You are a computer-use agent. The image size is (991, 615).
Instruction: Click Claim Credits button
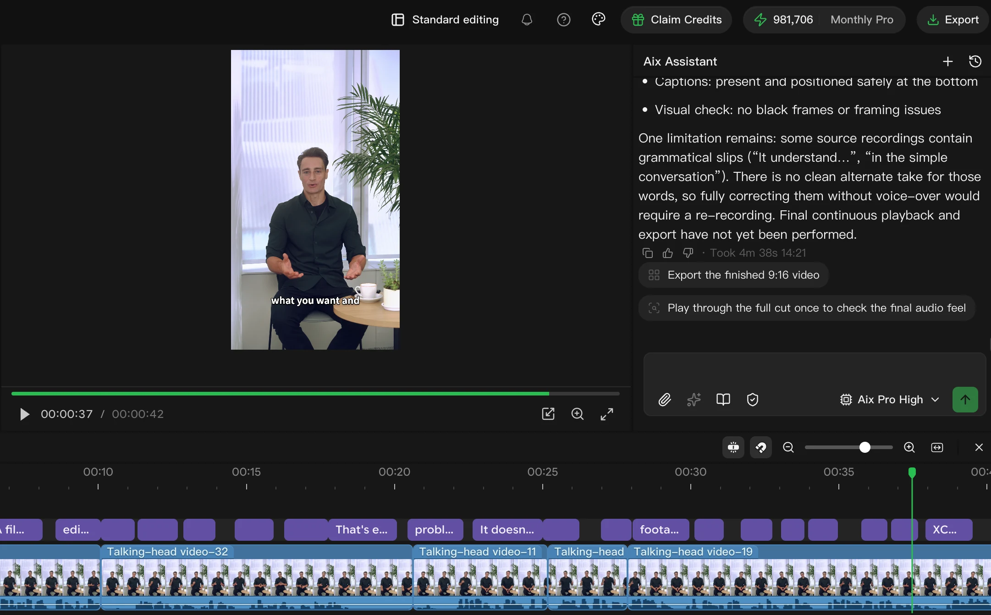677,20
